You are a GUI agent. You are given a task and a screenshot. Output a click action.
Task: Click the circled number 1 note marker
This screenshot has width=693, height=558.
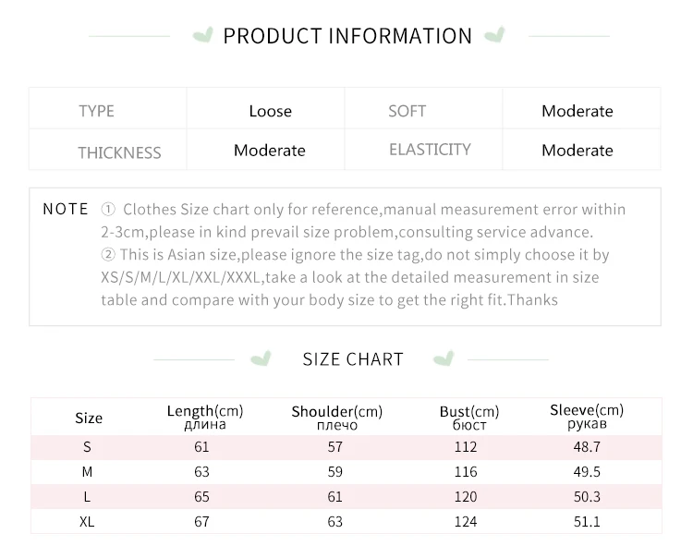(108, 210)
